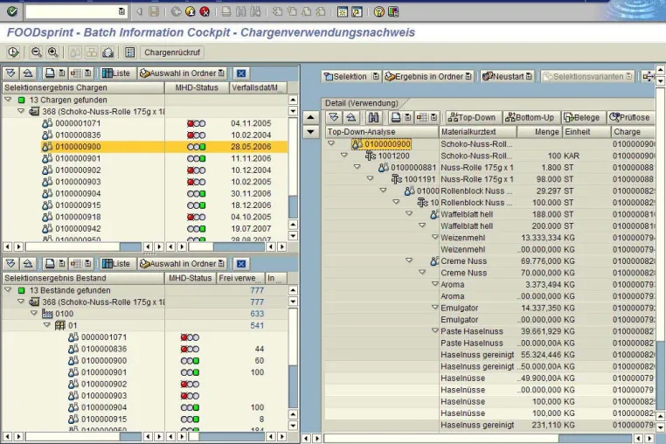Viewport: 666px width, 444px height.
Task: Select batch 0100000904 in Bestand list
Action: click(104, 407)
